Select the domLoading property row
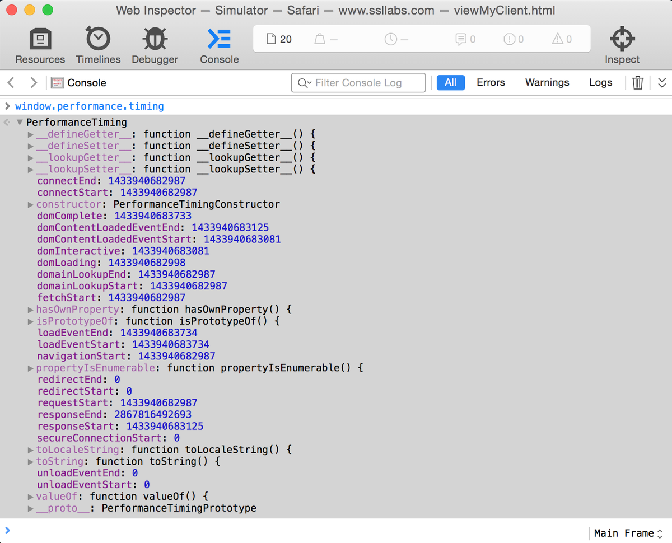This screenshot has width=672, height=543. [x=111, y=263]
